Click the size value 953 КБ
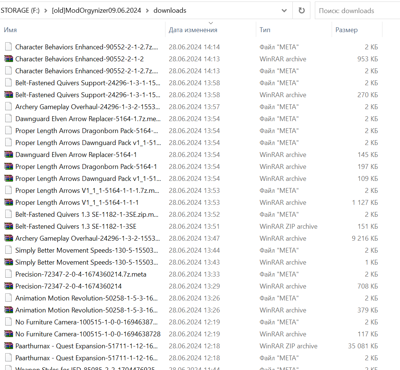Image resolution: width=400 pixels, height=370 pixels. pyautogui.click(x=368, y=59)
